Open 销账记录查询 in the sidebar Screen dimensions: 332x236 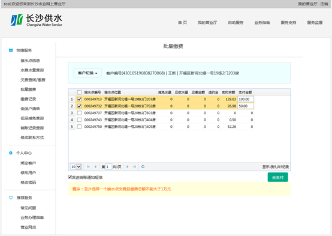tap(32, 128)
